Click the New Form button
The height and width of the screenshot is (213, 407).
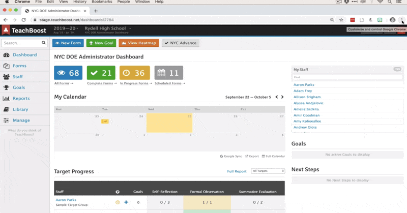[68, 43]
